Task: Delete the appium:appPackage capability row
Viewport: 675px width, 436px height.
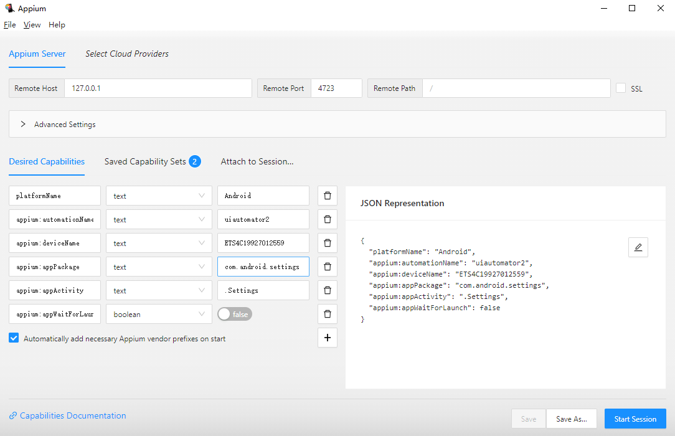Action: (x=327, y=267)
